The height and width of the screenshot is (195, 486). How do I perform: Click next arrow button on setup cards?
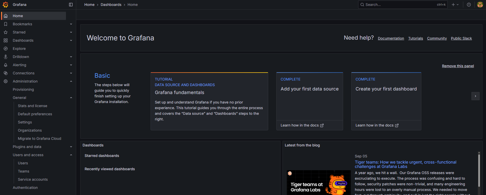pos(476,96)
